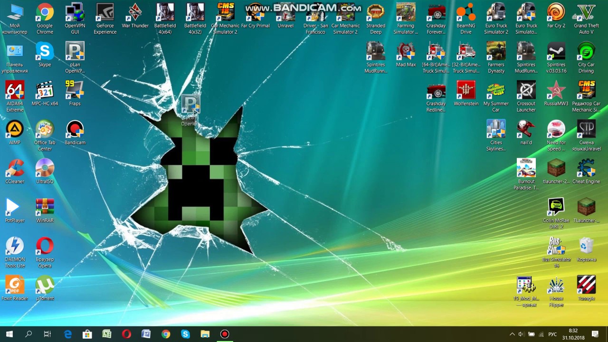Viewport: 608px width, 342px height.
Task: Open File Explorer from the taskbar
Action: 205,334
